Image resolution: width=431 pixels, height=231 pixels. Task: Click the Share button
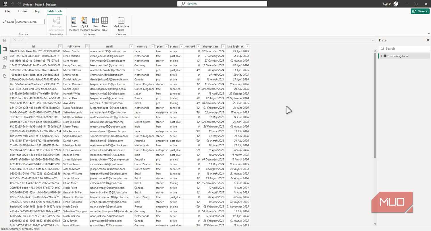[420, 11]
